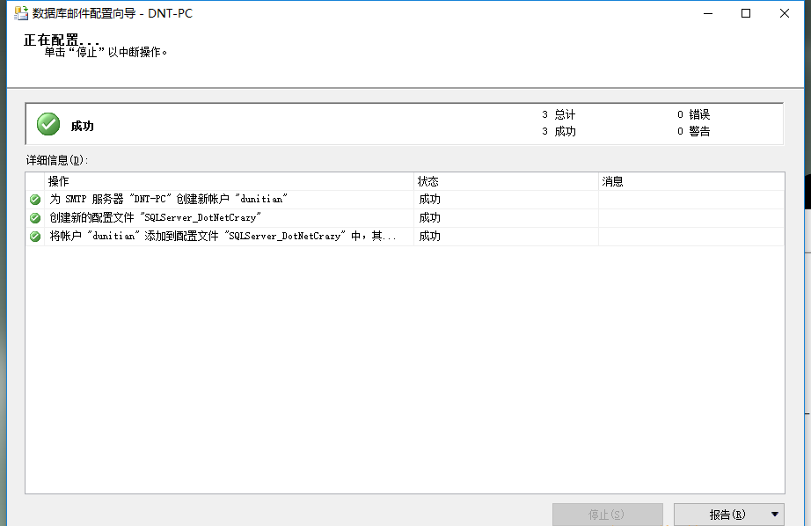Viewport: 811px width, 526px height.
Task: Click the 详细信息(D): label
Action: 57,160
